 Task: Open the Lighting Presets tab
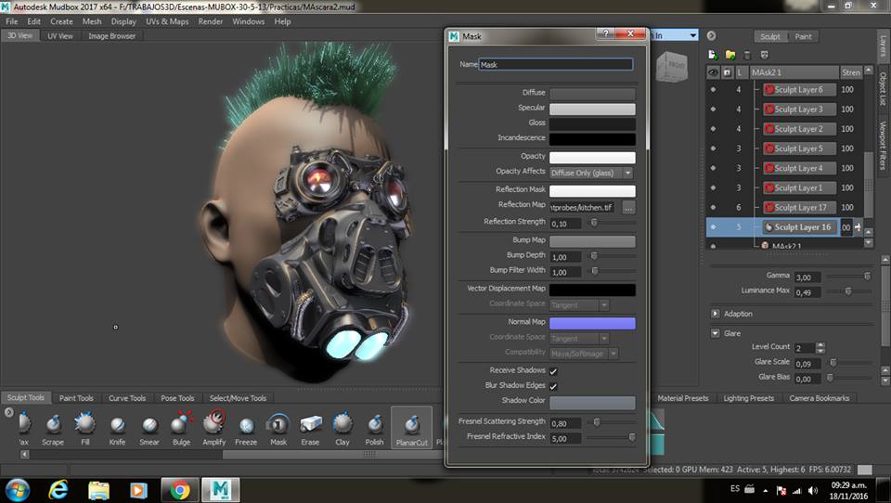pos(748,398)
